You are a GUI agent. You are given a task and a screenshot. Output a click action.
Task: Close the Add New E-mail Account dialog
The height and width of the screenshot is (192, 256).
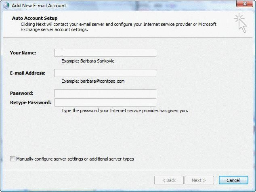click(245, 4)
